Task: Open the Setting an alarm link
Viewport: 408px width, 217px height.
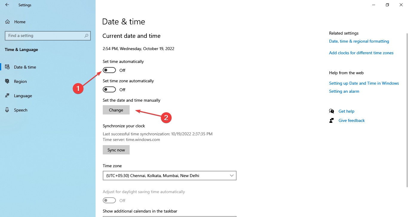Action: point(344,91)
